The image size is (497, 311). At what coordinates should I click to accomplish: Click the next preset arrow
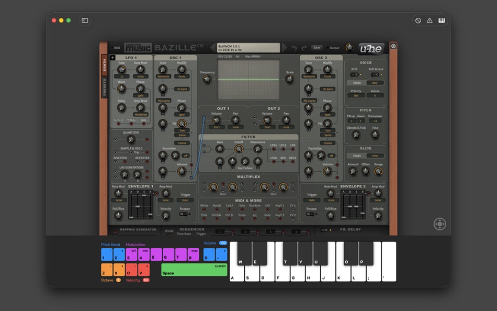[x=284, y=47]
